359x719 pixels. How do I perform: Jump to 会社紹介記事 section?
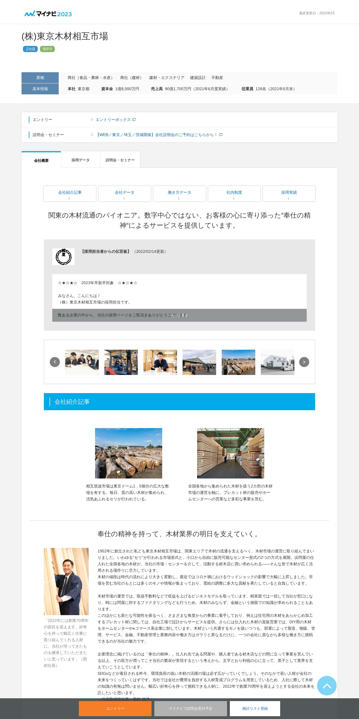point(70,193)
